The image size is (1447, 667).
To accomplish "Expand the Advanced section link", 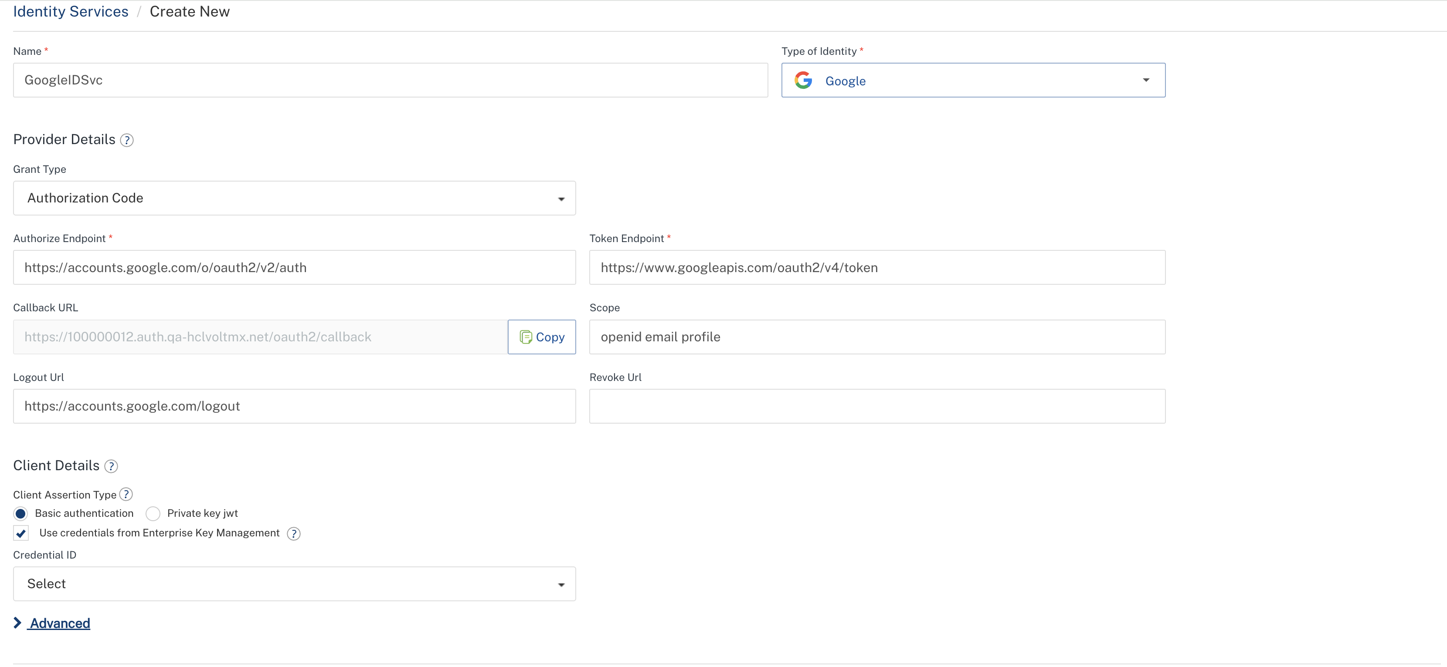I will click(60, 623).
